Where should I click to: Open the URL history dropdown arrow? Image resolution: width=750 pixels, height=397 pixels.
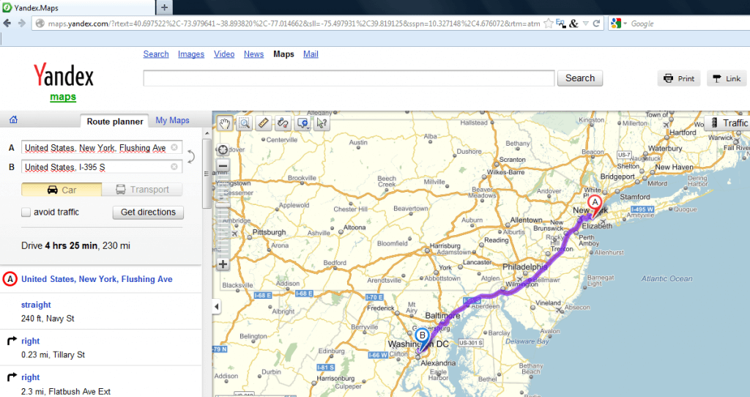585,23
